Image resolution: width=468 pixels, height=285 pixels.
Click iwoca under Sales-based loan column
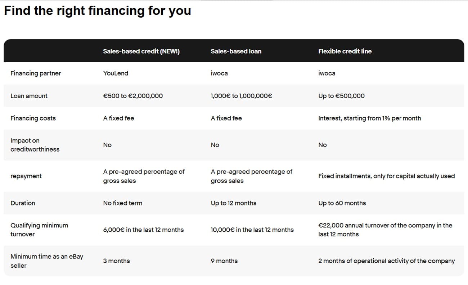(219, 73)
